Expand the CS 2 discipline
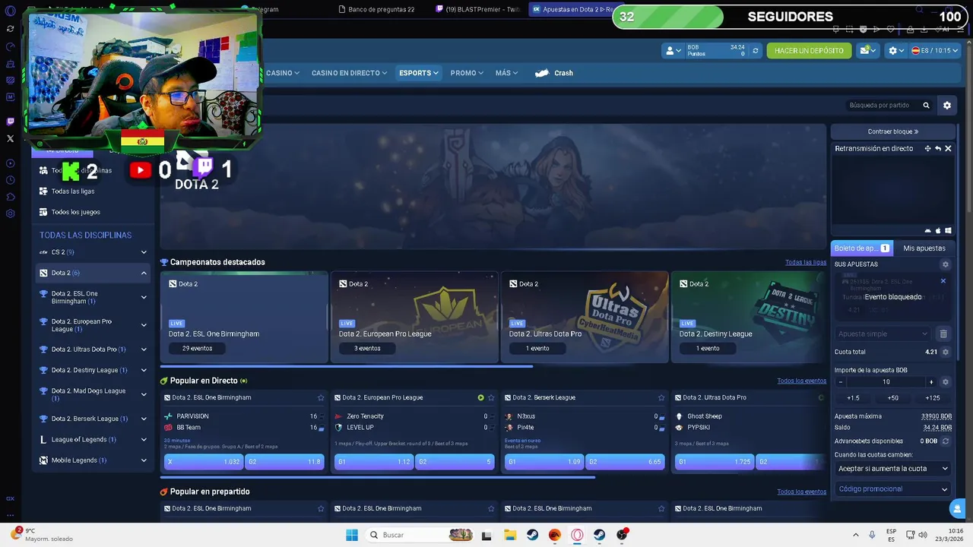Image resolution: width=973 pixels, height=547 pixels. tap(144, 252)
